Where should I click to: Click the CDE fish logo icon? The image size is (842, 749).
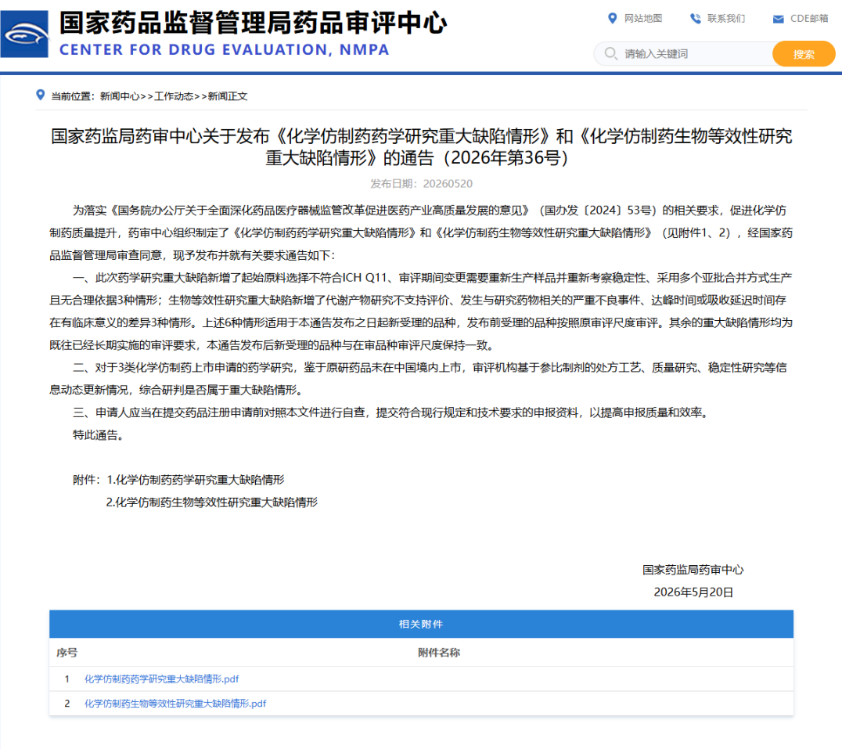pyautogui.click(x=24, y=34)
